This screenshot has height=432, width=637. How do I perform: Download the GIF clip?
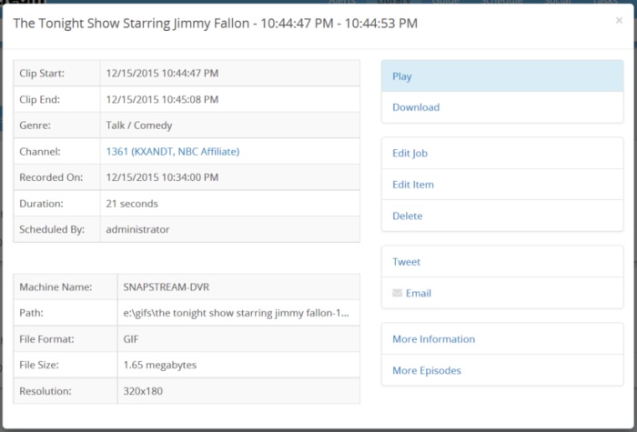tap(502, 107)
